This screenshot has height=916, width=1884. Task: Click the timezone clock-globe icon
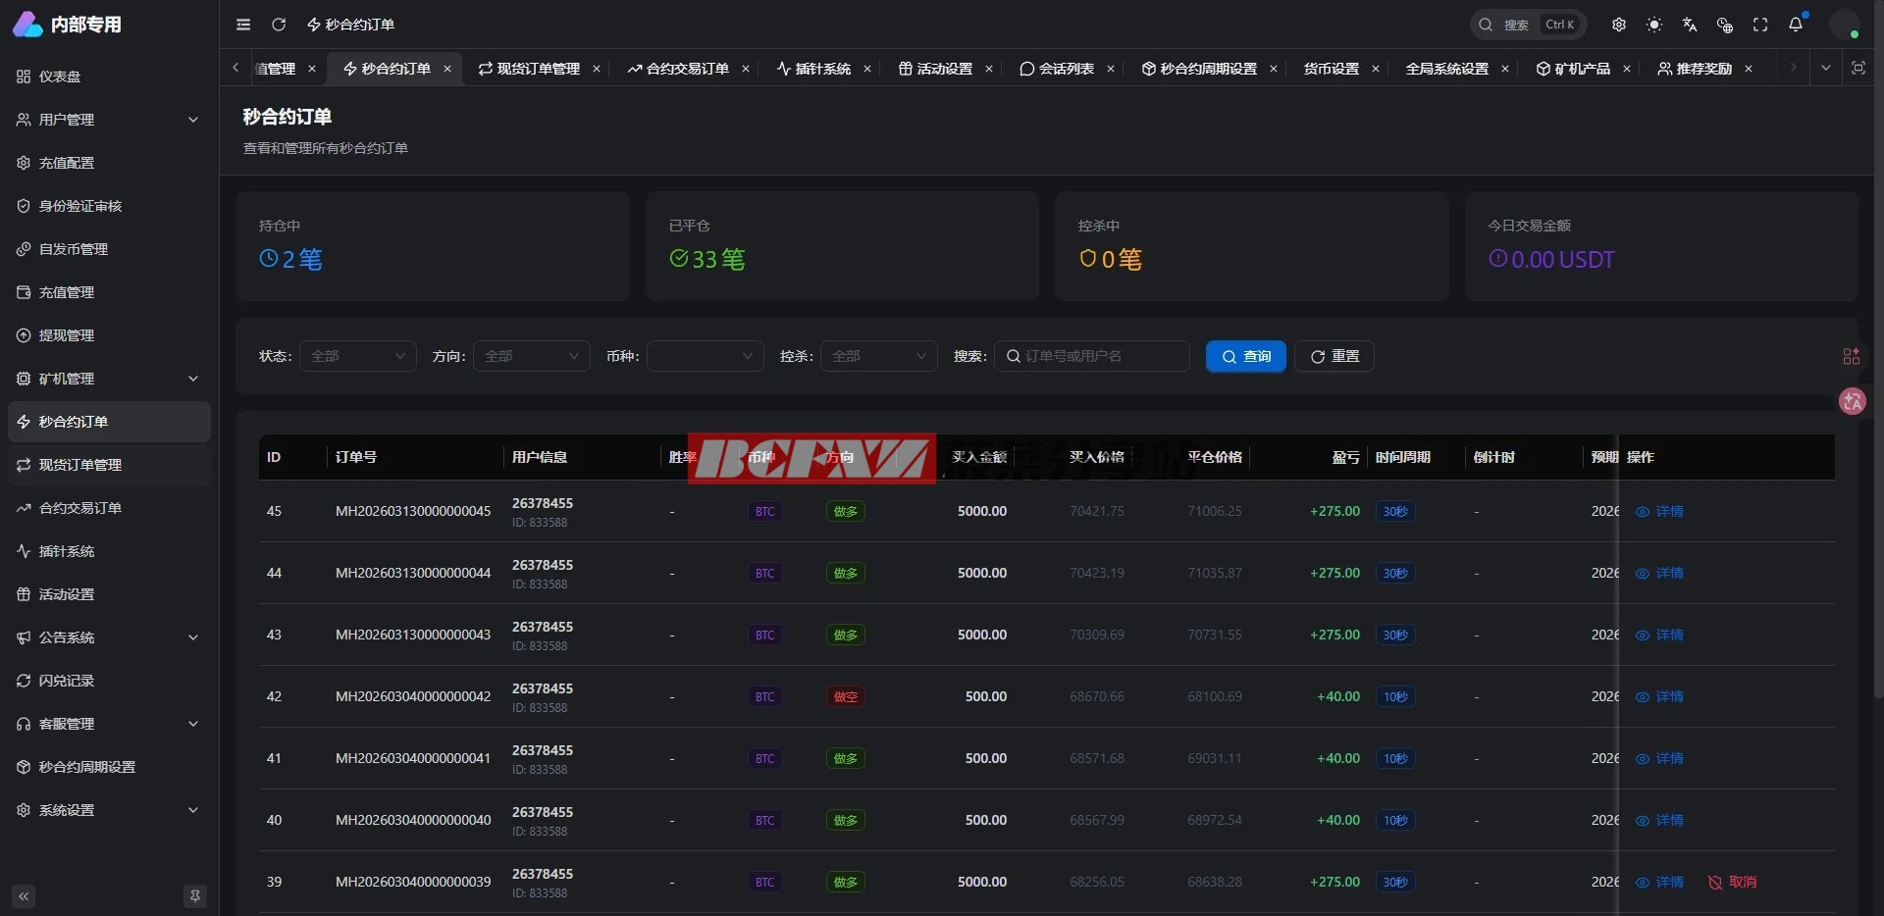click(x=1725, y=25)
